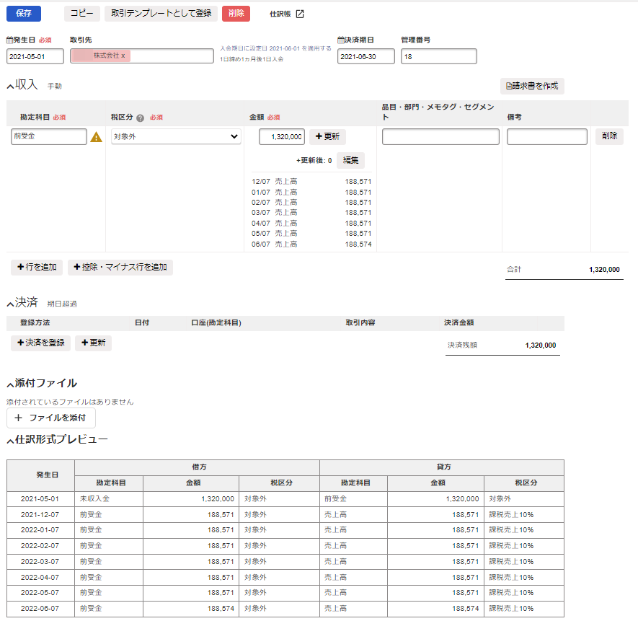
Task: Click 未収入金 in the journal preview
Action: click(x=94, y=499)
